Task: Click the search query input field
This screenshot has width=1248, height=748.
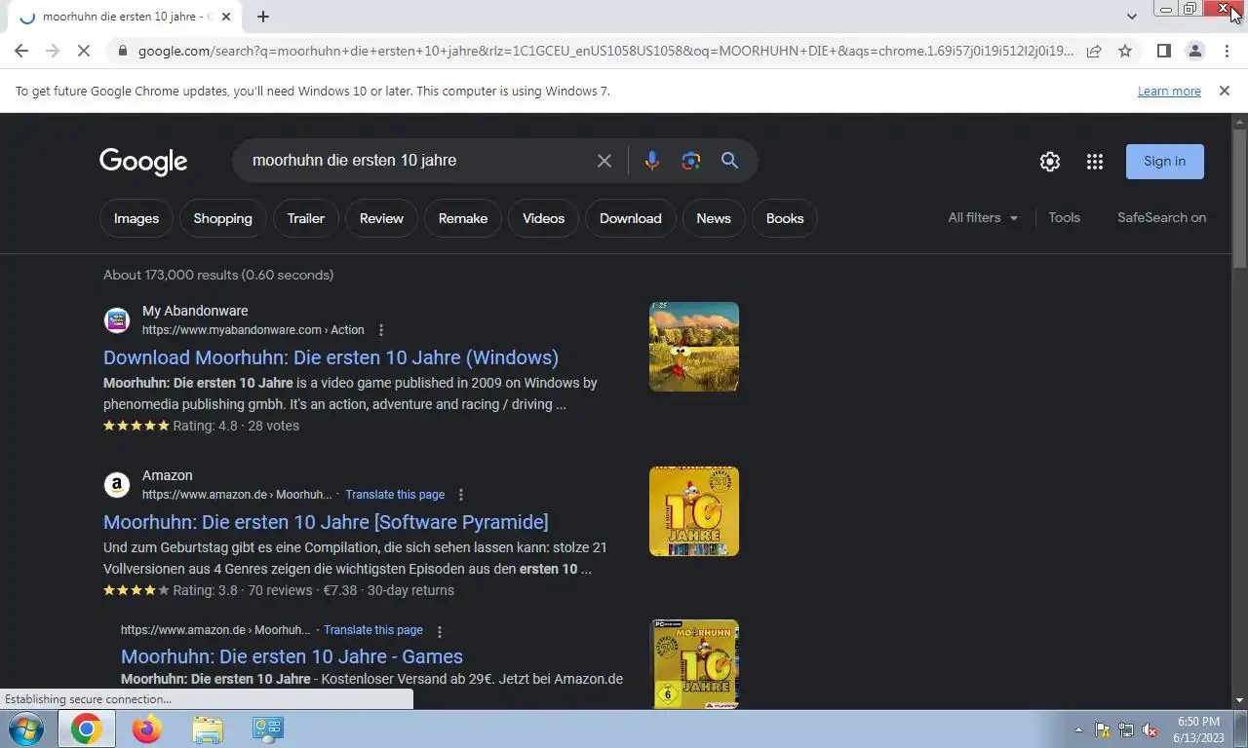Action: click(419, 161)
